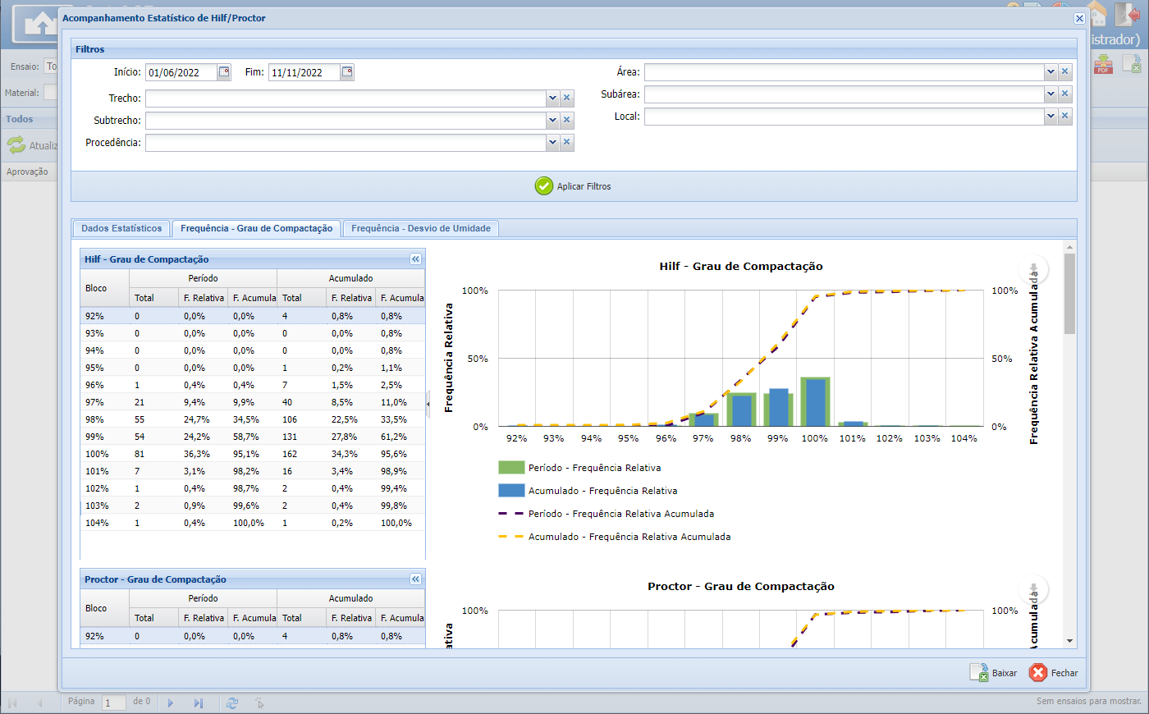Clear the Subárea filter selection

click(x=1064, y=94)
